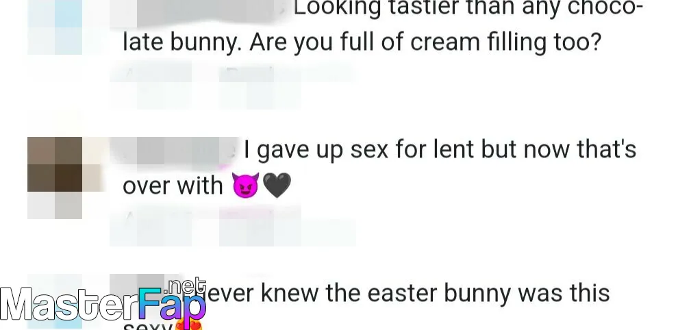Select the "Looking tastier than any" comment line
Image resolution: width=678 pixels, height=330 pixels.
click(x=468, y=8)
